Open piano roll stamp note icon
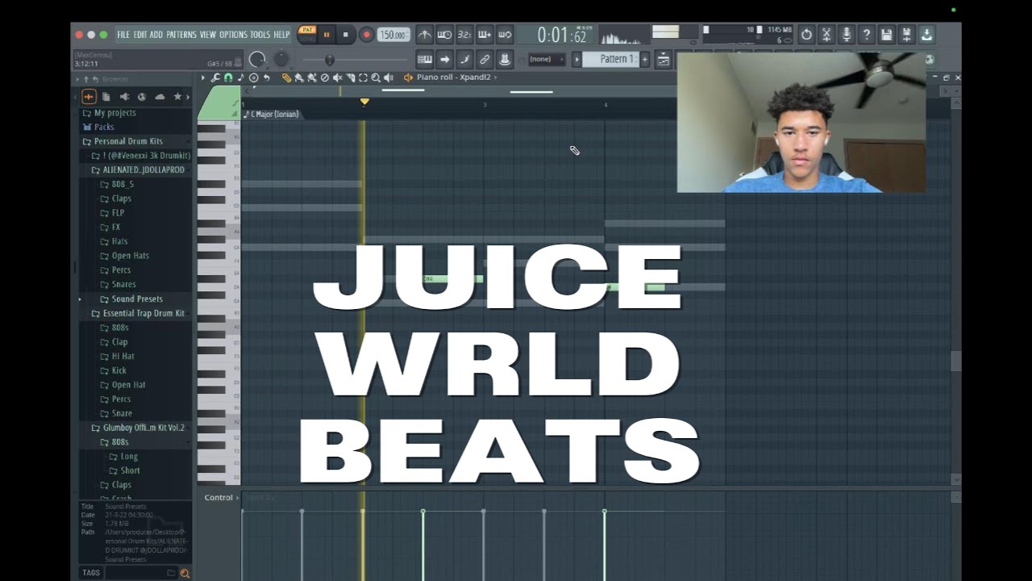This screenshot has width=1032, height=581. (240, 77)
